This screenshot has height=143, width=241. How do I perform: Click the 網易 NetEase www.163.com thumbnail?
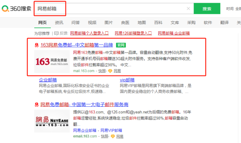[52, 121]
